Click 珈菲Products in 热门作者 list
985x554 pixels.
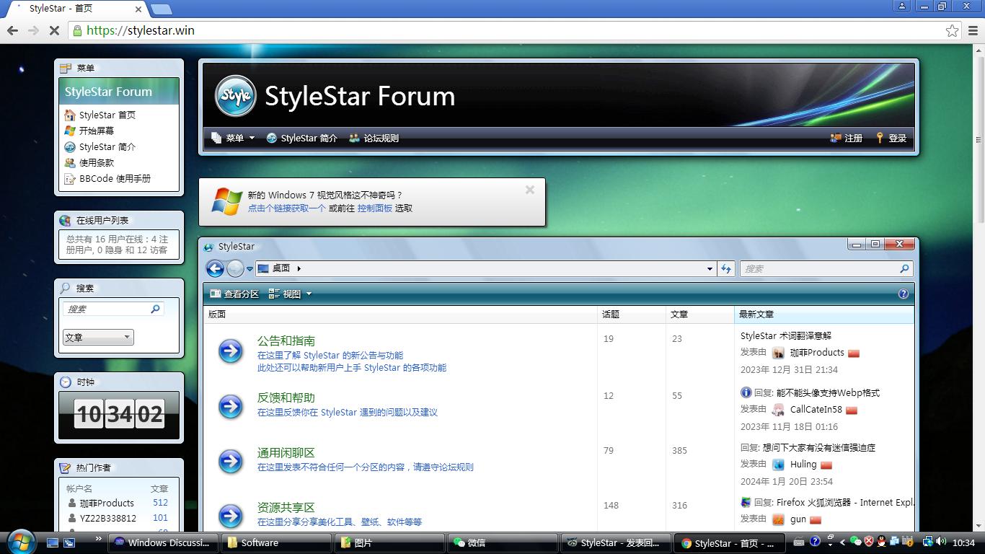coord(107,503)
